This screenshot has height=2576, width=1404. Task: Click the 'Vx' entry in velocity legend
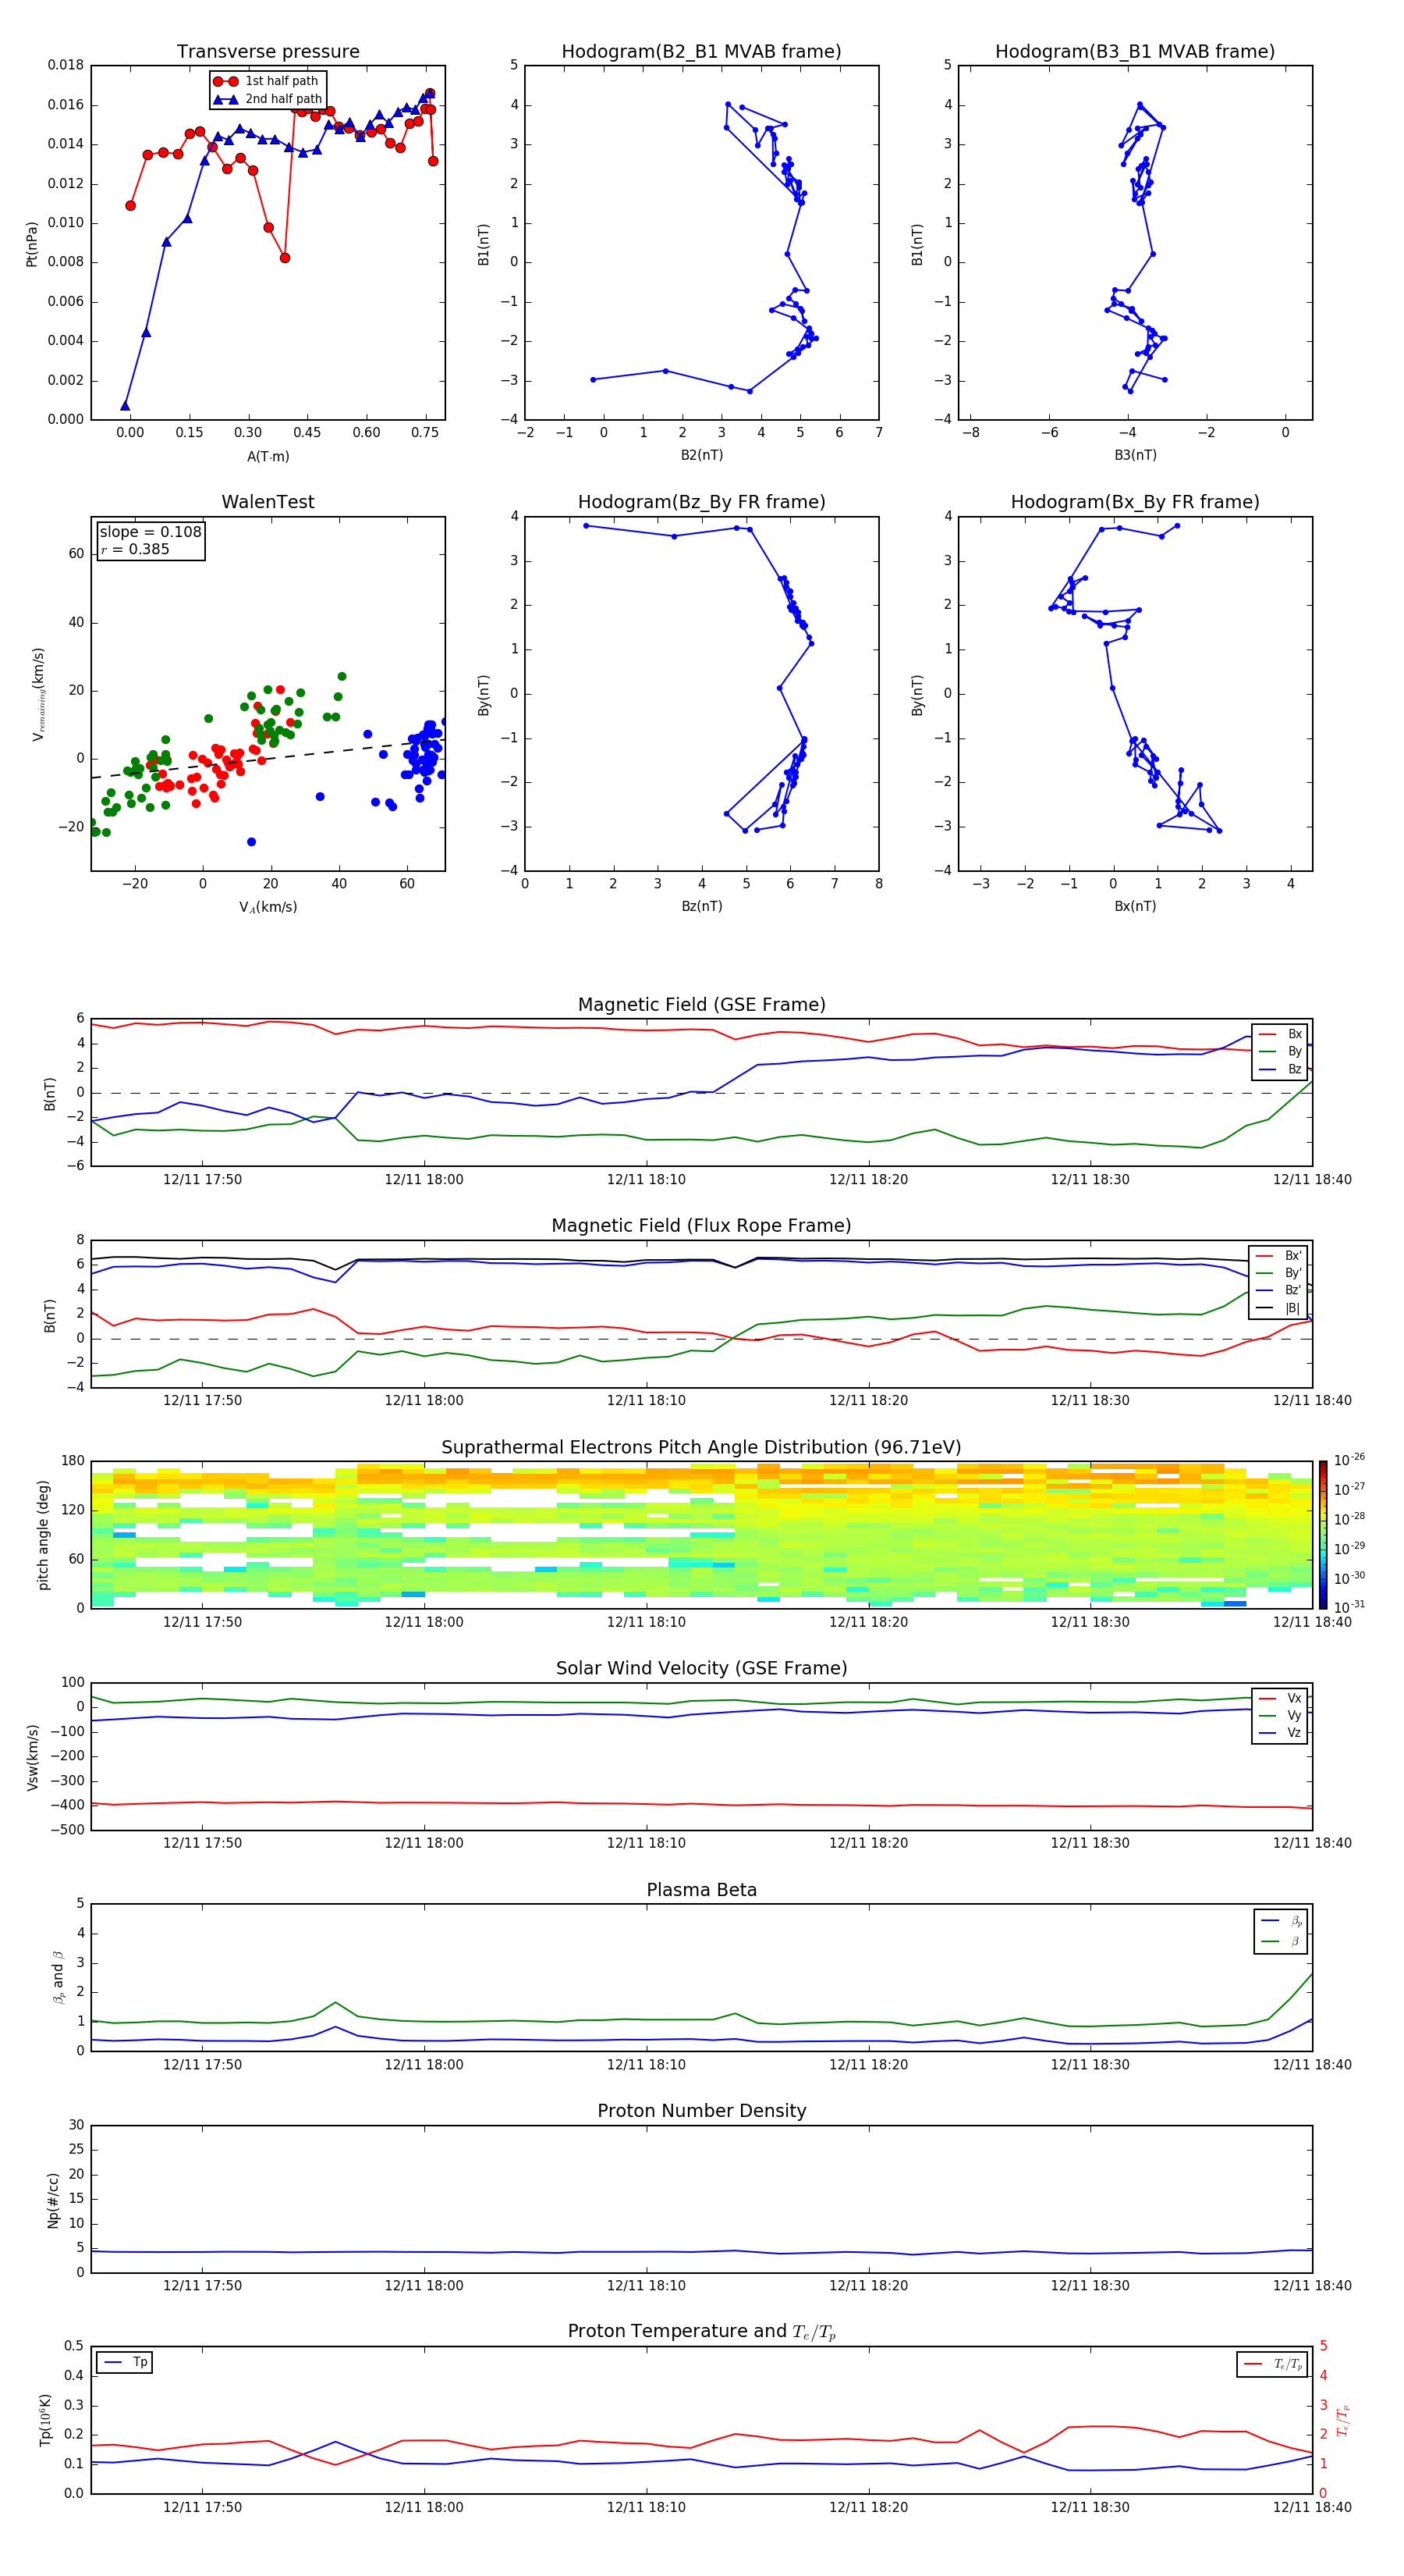click(x=1282, y=1698)
